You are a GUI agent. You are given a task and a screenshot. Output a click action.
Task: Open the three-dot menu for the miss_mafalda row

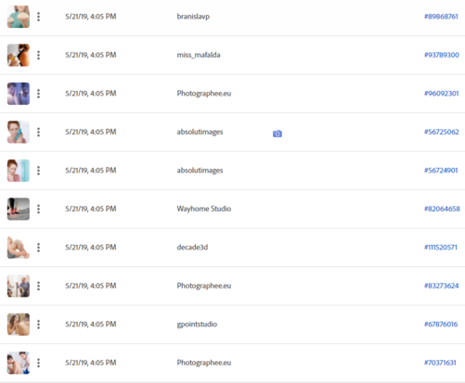[38, 55]
